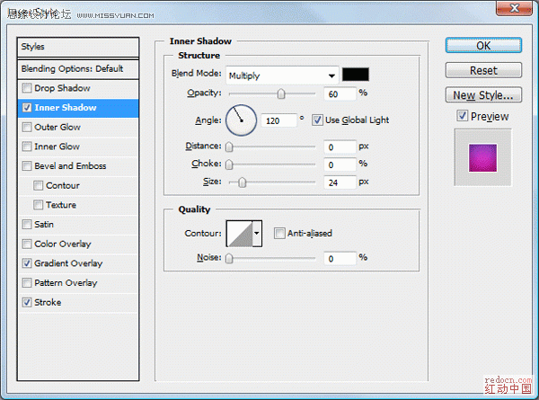The image size is (539, 400).
Task: Click the Contour curve thumbnail
Action: point(240,234)
